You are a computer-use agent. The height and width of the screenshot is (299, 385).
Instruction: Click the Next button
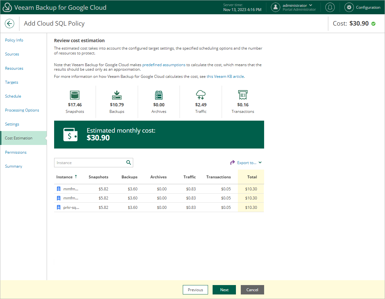pyautogui.click(x=224, y=290)
